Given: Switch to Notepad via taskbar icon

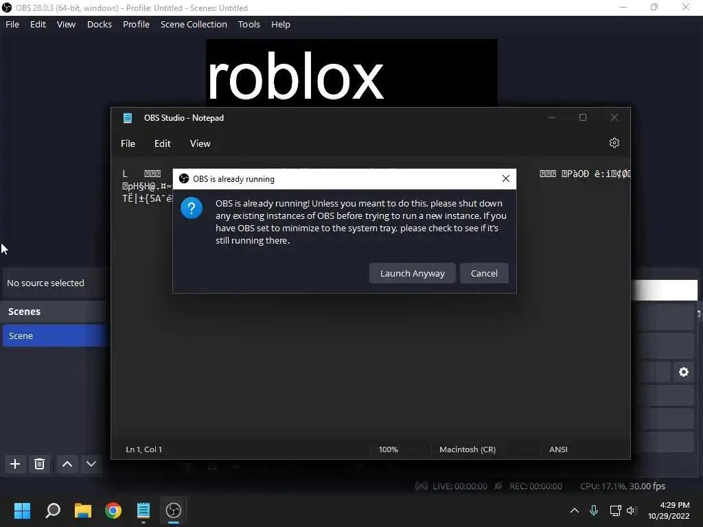Looking at the screenshot, I should click(143, 511).
